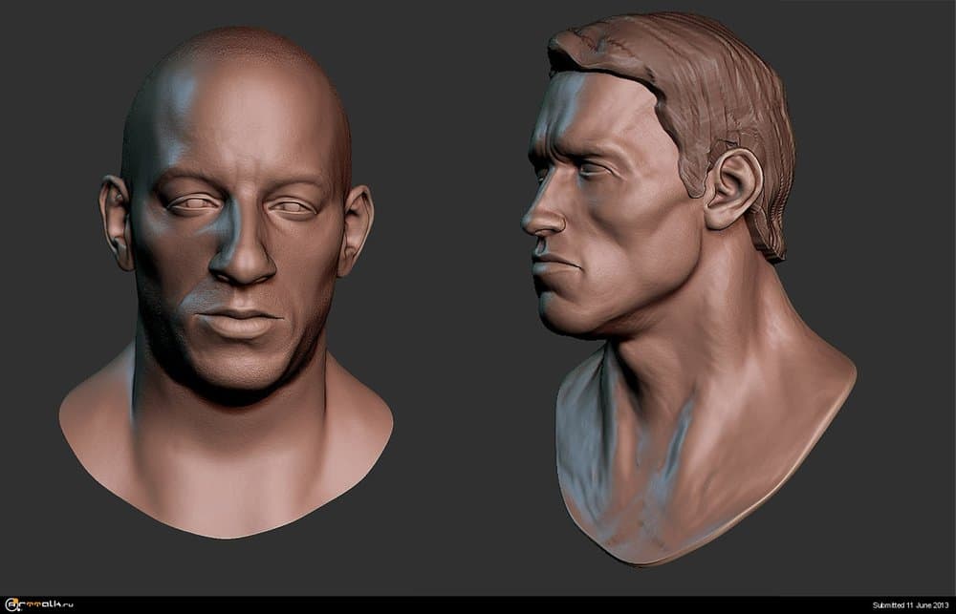Click the bald sculpt's right eye
The width and height of the screenshot is (956, 614).
coord(292,205)
